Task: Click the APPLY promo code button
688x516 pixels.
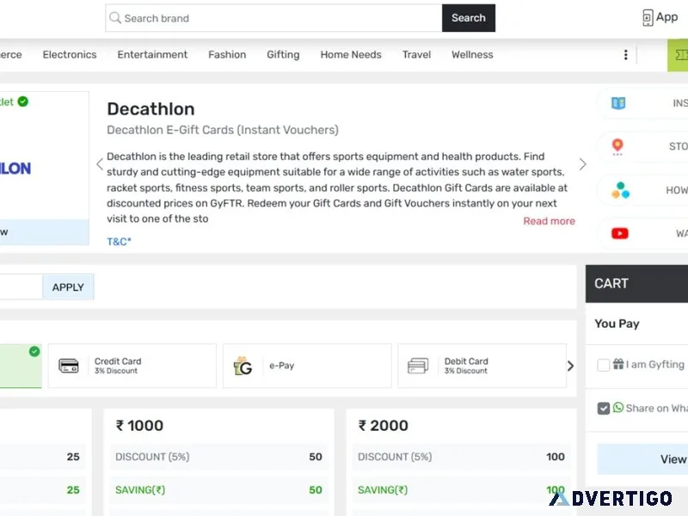Action: tap(68, 287)
